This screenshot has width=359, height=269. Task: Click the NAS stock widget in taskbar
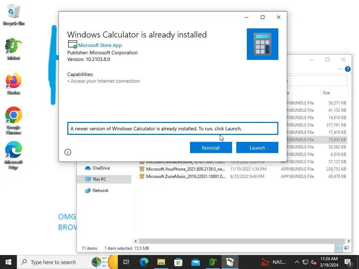(274, 262)
